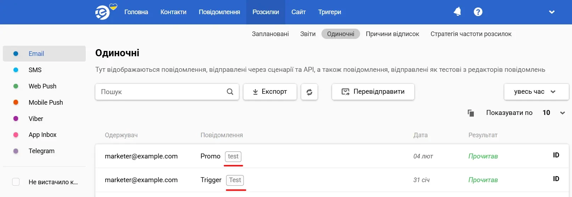This screenshot has width=572, height=197.
Task: Select the Одиночні tab
Action: tap(341, 34)
